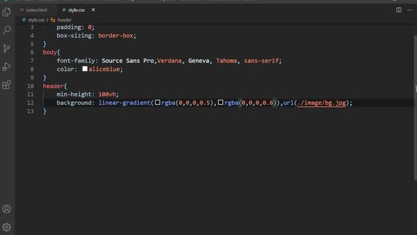Click the header breadcrumb symbol

65,20
